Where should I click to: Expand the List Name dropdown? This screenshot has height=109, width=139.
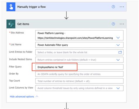point(118,45)
